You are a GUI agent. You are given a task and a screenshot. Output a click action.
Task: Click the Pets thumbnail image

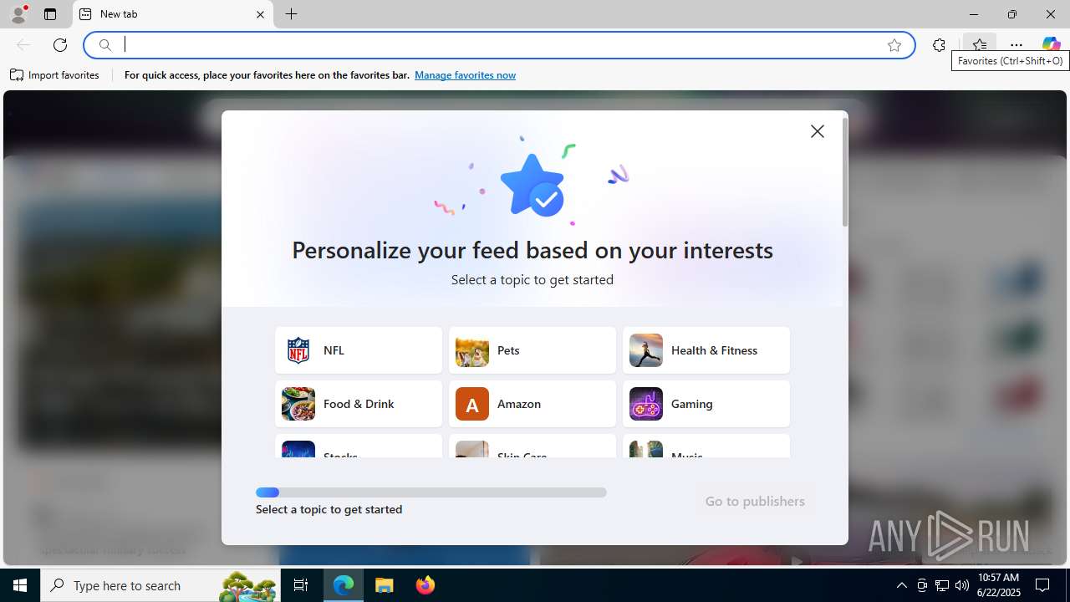coord(472,350)
